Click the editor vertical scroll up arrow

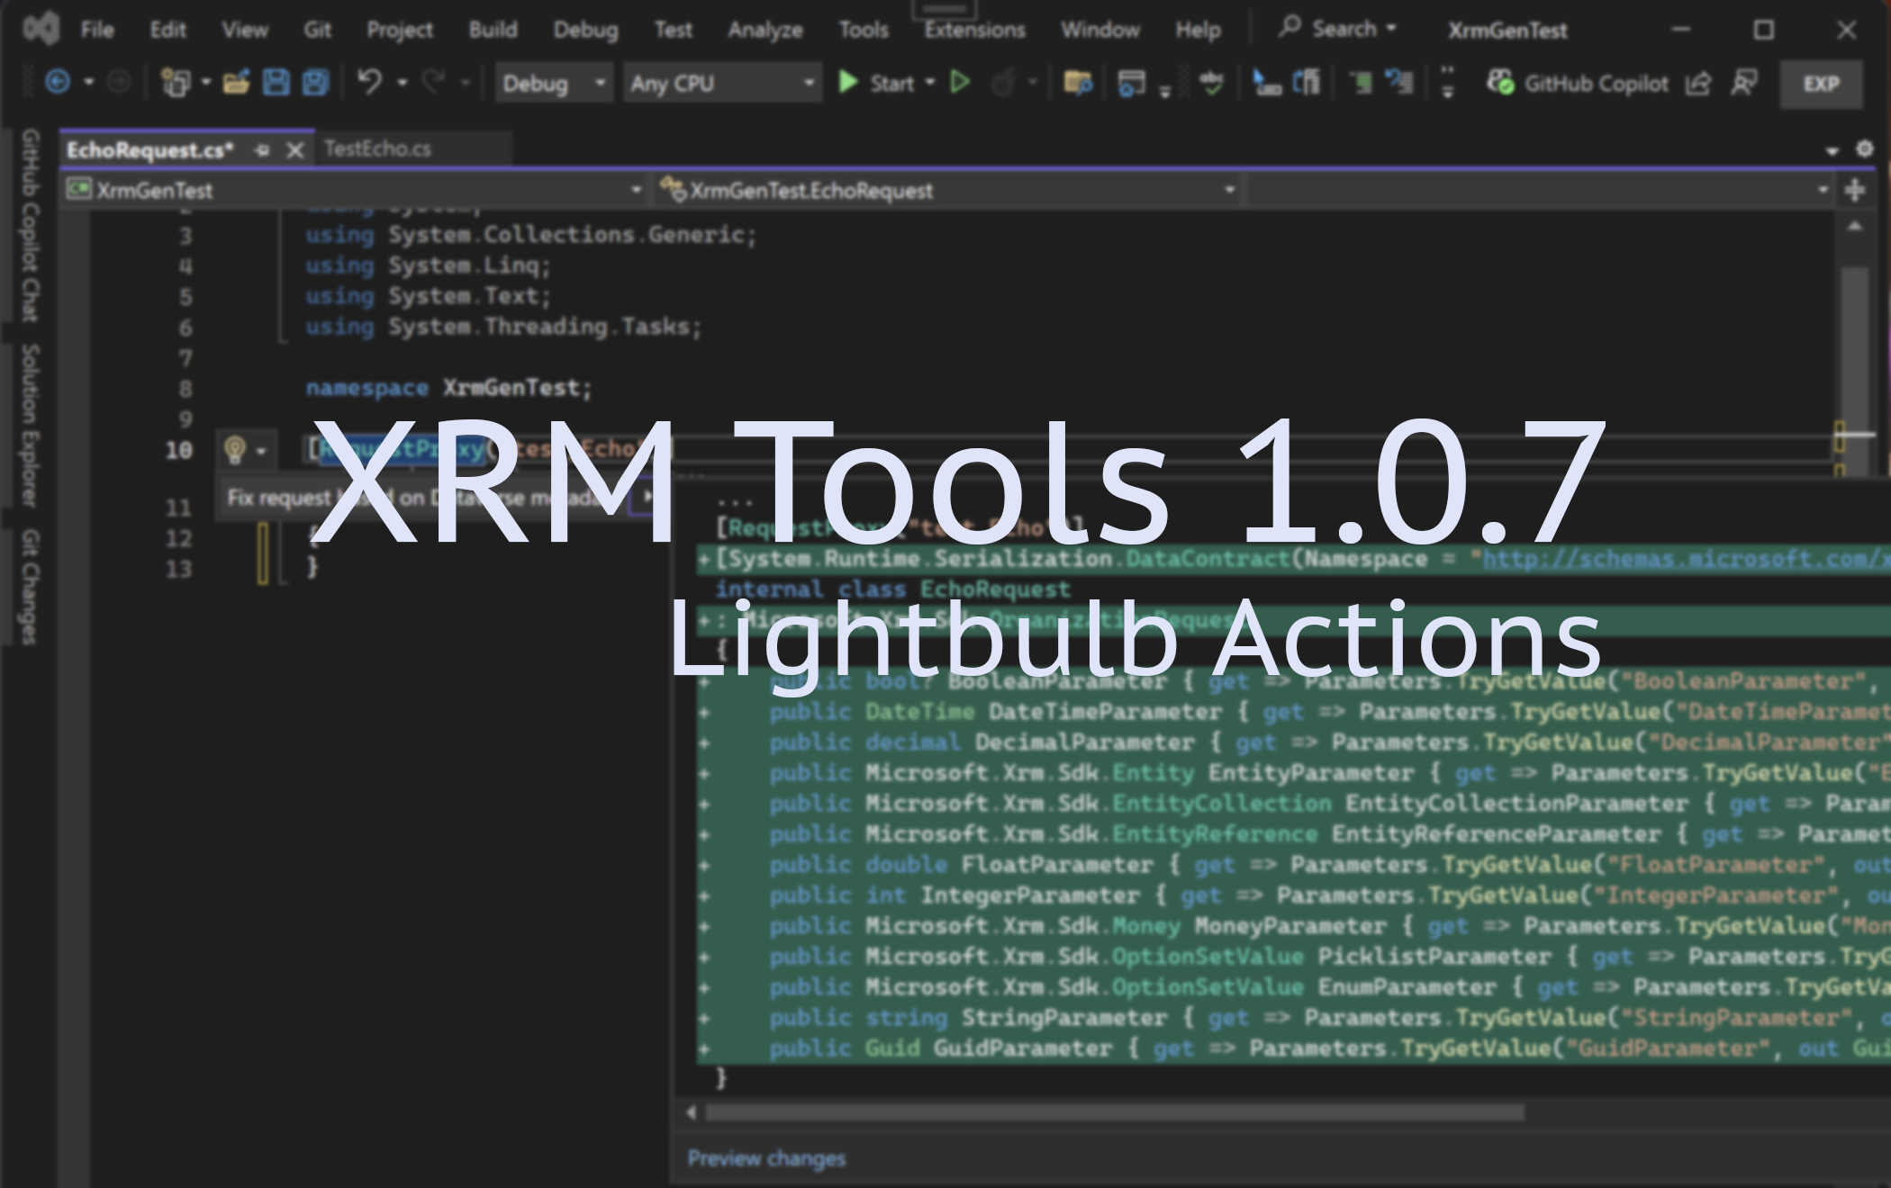click(x=1854, y=227)
